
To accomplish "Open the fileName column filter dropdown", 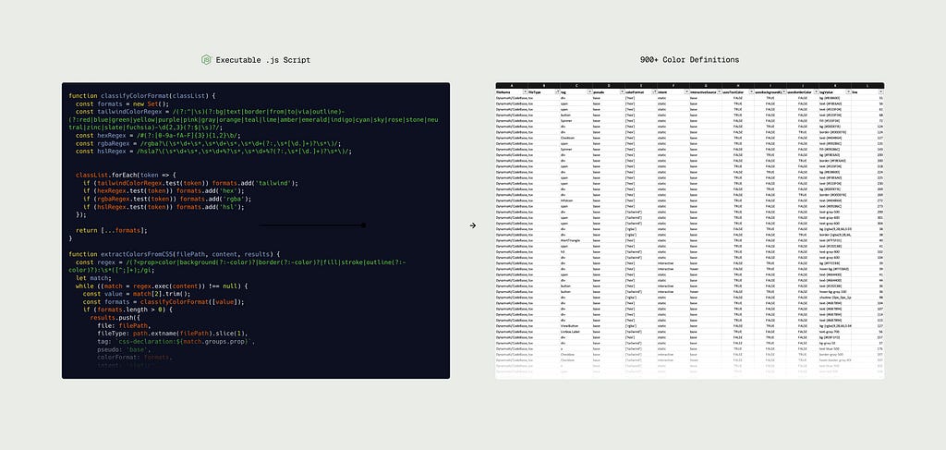I will [526, 91].
